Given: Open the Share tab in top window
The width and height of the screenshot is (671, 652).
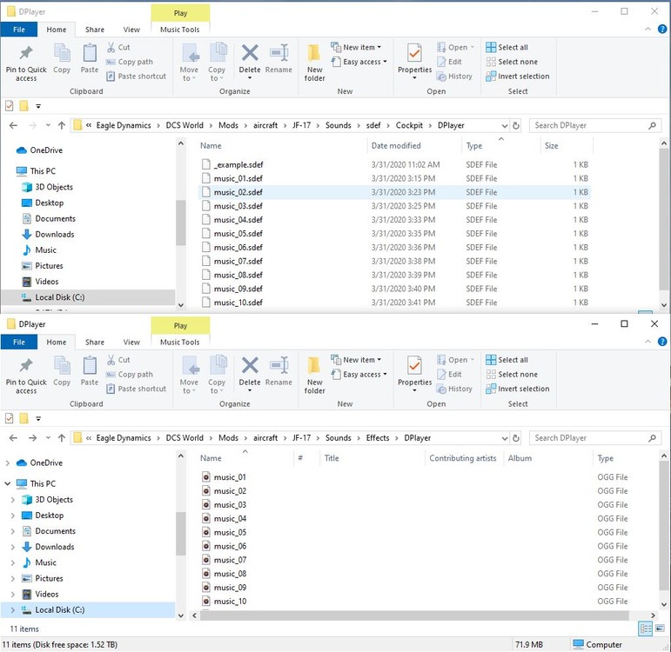Looking at the screenshot, I should click(95, 30).
